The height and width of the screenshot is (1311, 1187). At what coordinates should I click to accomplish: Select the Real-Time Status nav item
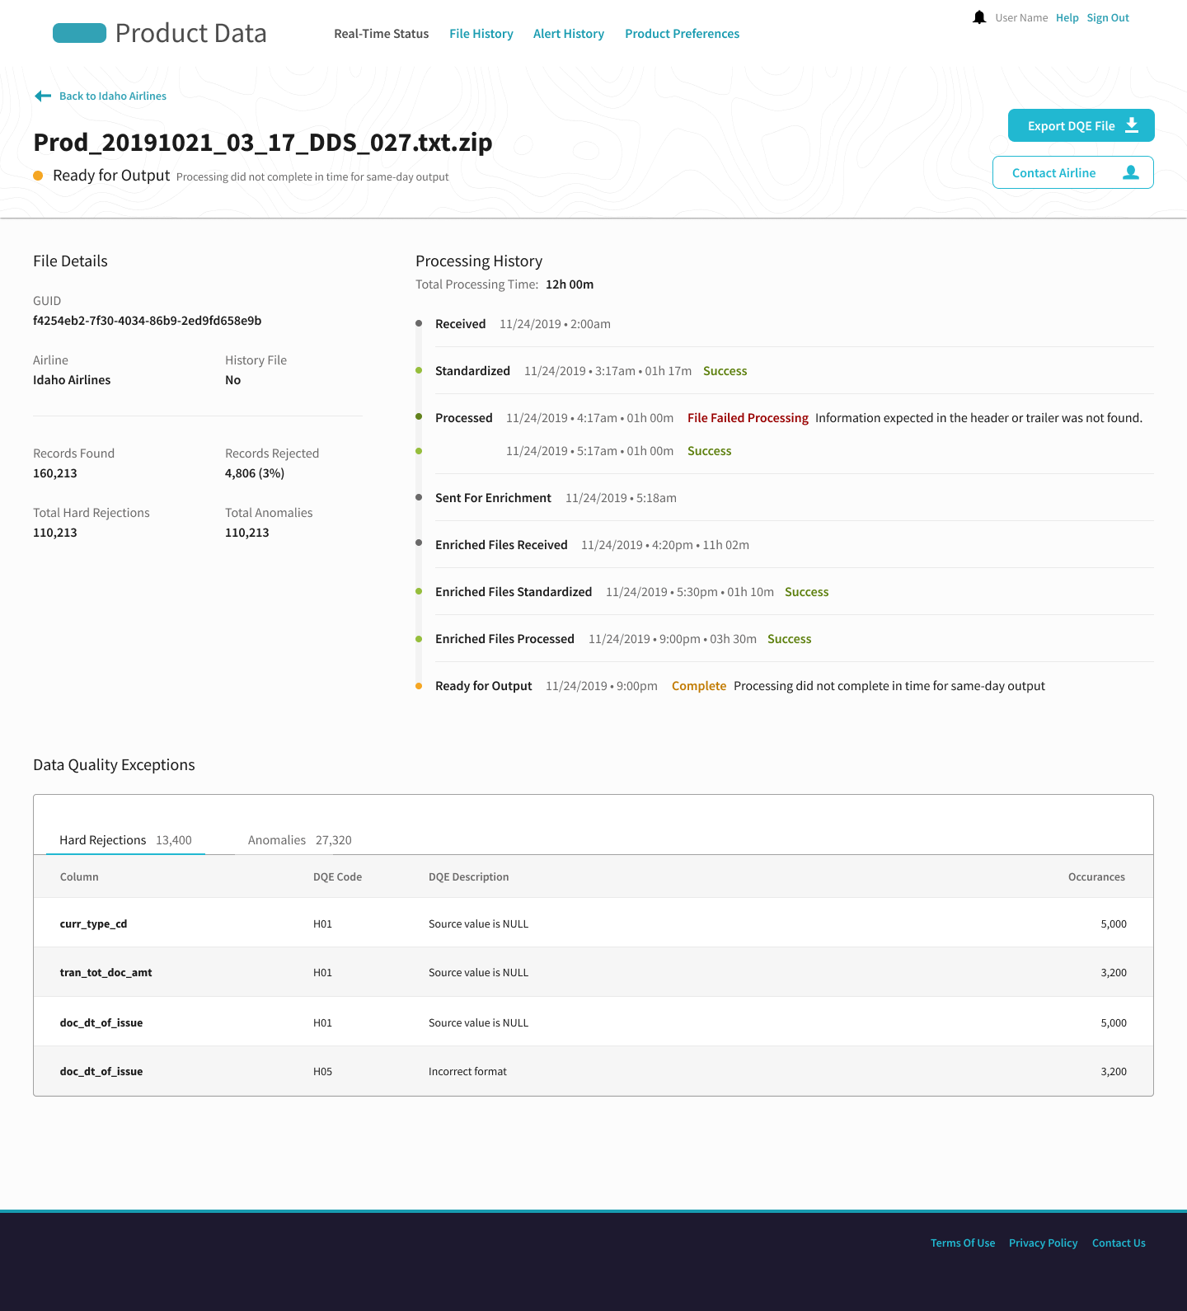(x=381, y=34)
